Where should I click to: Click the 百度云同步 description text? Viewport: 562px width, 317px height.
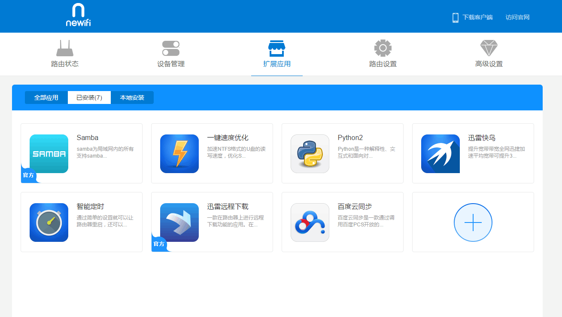coord(366,221)
